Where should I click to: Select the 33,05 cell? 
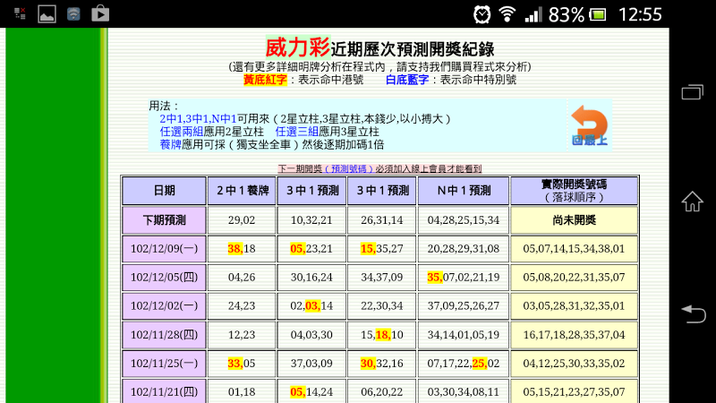pyautogui.click(x=242, y=364)
